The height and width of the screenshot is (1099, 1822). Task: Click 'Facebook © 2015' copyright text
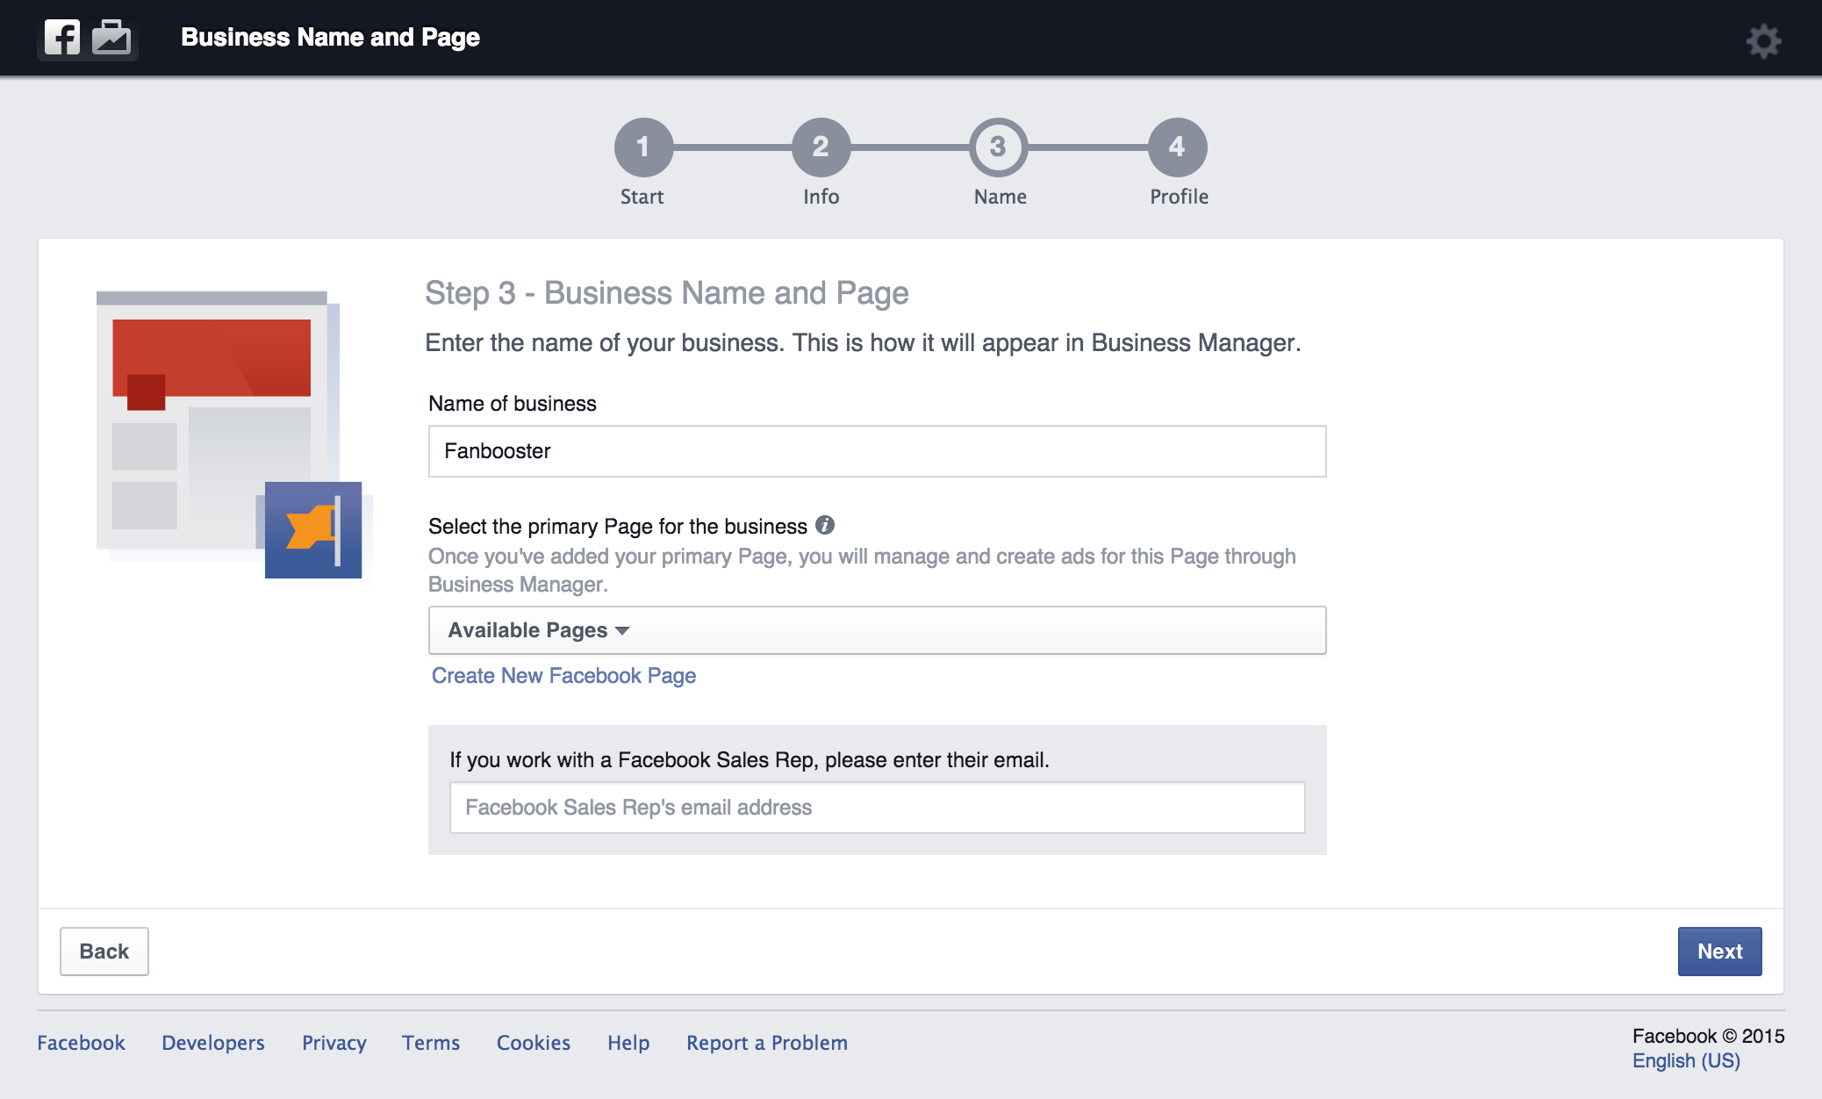point(1708,1036)
